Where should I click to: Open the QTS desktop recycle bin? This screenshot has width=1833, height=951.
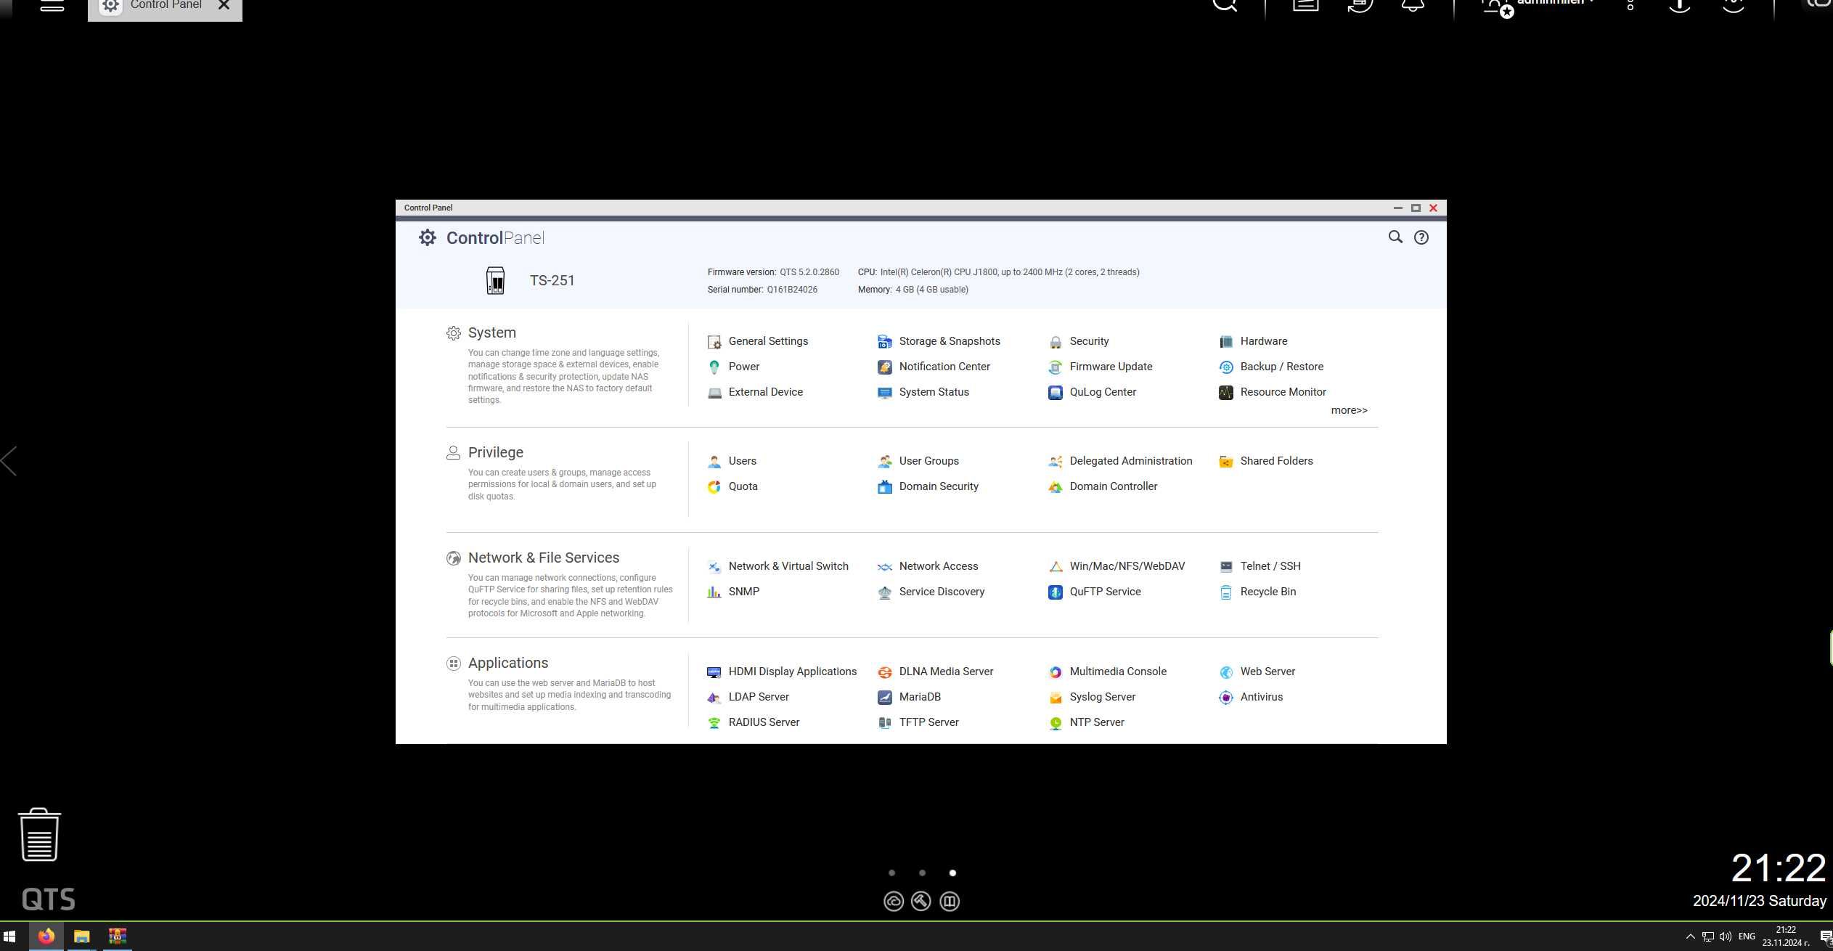[39, 835]
